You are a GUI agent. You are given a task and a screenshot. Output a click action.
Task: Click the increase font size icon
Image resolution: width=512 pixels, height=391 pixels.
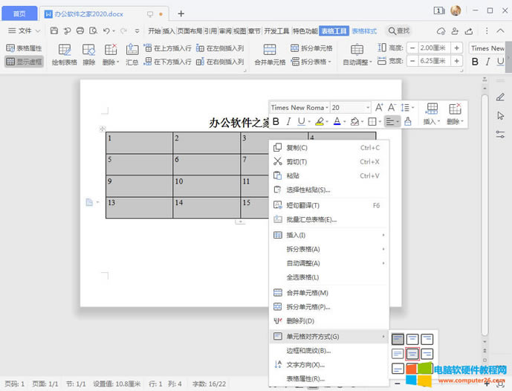(x=380, y=108)
